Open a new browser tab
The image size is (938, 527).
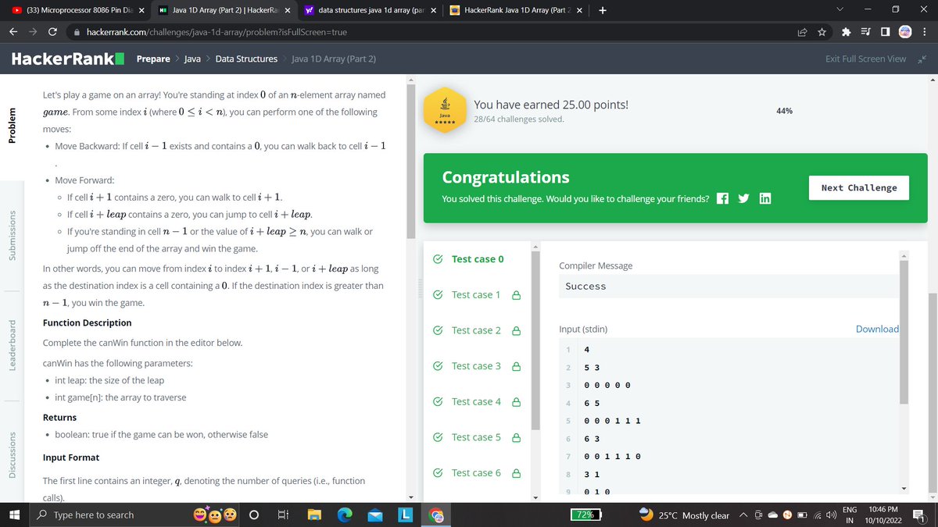coord(603,10)
